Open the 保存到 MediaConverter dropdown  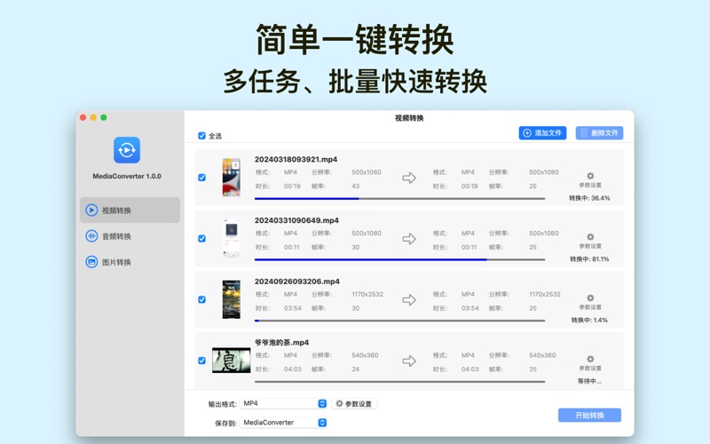[283, 423]
